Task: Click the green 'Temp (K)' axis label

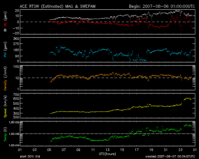Action: pos(5,134)
